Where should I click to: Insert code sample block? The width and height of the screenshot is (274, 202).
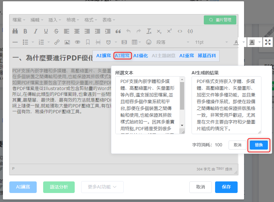(x=190, y=31)
